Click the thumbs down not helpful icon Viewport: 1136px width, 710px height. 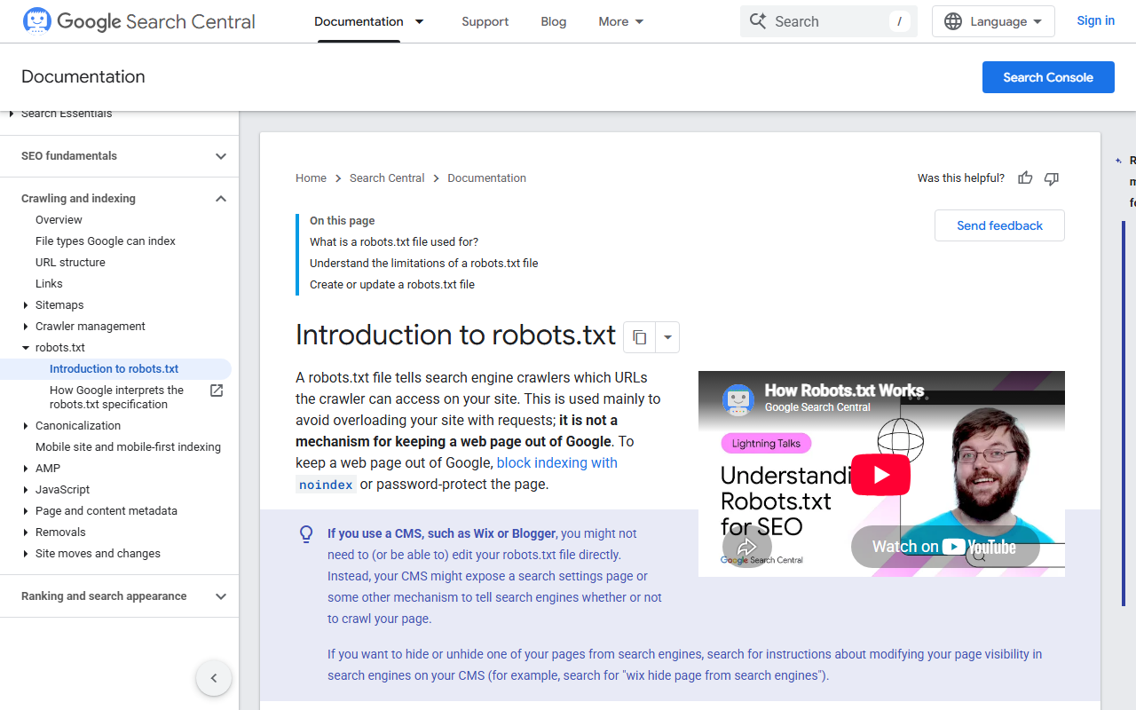click(x=1052, y=178)
